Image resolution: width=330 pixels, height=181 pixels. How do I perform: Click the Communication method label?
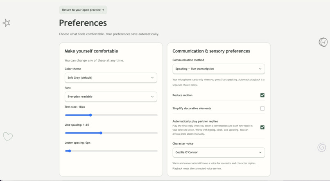click(188, 60)
